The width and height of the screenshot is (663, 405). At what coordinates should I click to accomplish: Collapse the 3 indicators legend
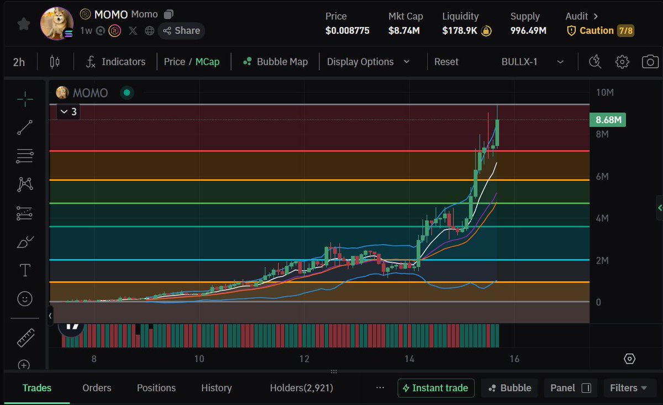(68, 112)
